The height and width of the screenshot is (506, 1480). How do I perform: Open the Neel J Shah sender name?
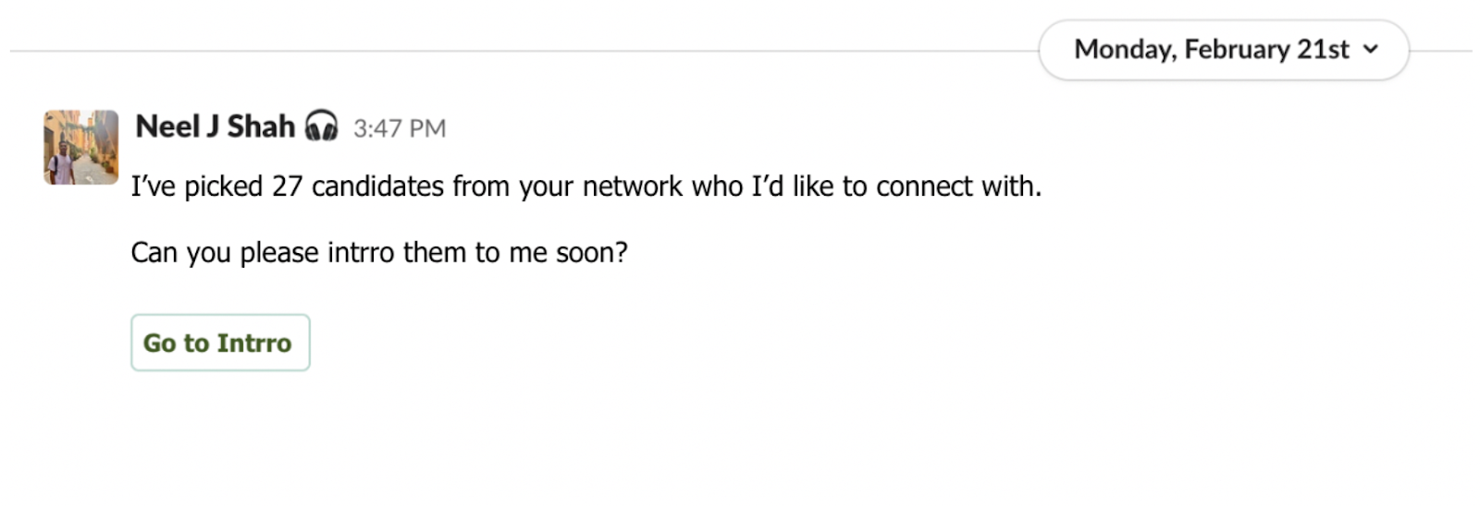215,126
